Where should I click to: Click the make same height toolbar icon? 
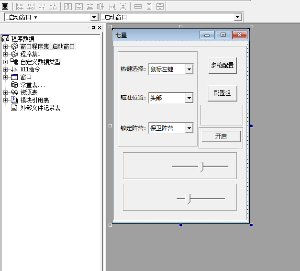click(x=149, y=7)
